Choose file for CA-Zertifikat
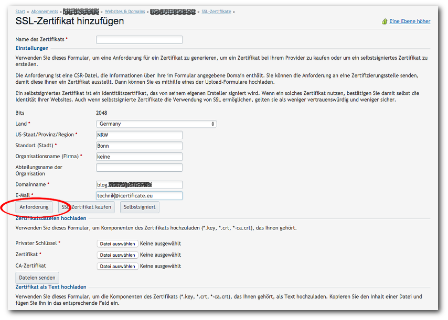The height and width of the screenshot is (320, 448). tap(118, 266)
